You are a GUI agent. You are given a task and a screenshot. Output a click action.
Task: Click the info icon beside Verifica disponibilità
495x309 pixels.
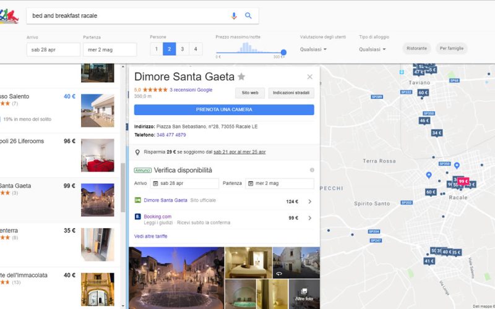click(x=312, y=170)
